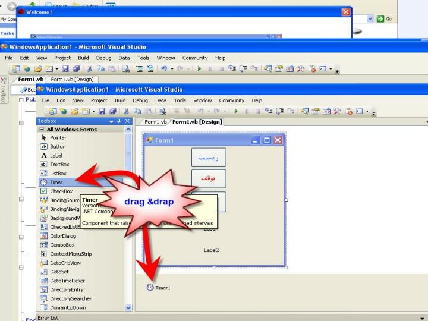Click Save All icon in front window toolbar
Image resolution: width=428 pixels, height=321 pixels.
(113, 111)
